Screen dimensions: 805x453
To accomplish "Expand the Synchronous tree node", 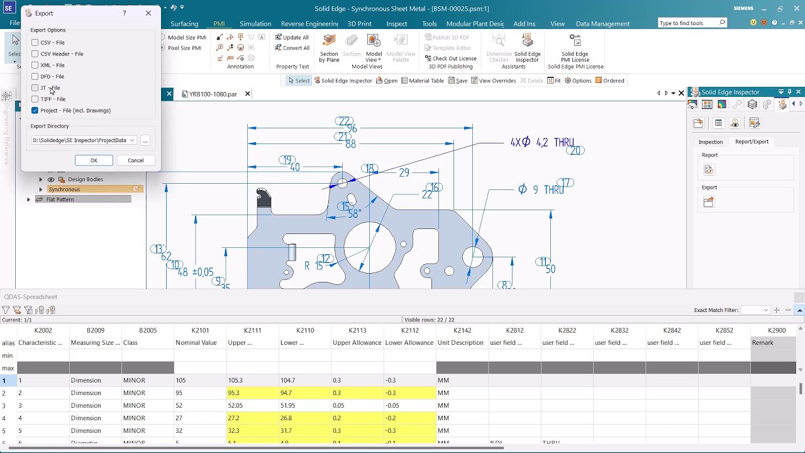I will (41, 189).
